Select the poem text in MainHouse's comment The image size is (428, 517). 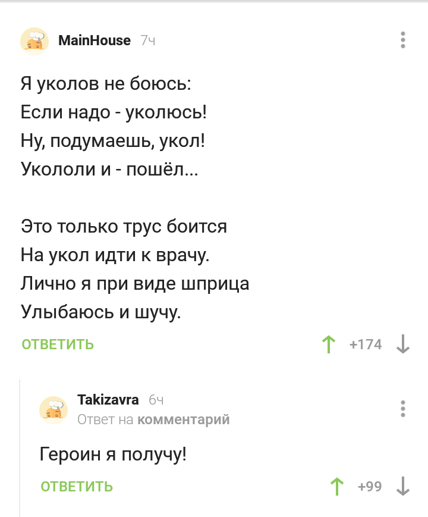[135, 198]
